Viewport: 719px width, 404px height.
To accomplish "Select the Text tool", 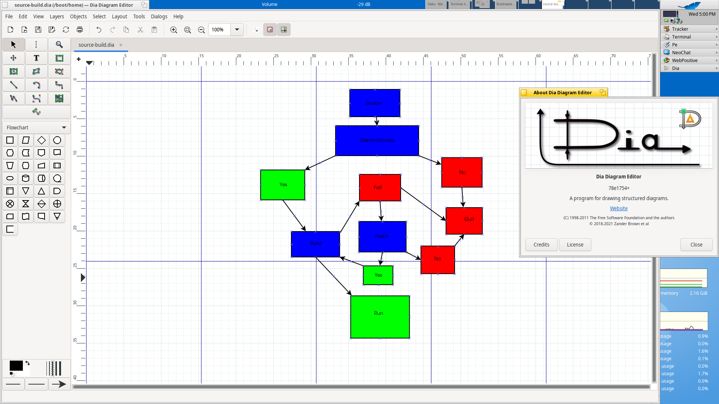I will click(x=36, y=58).
